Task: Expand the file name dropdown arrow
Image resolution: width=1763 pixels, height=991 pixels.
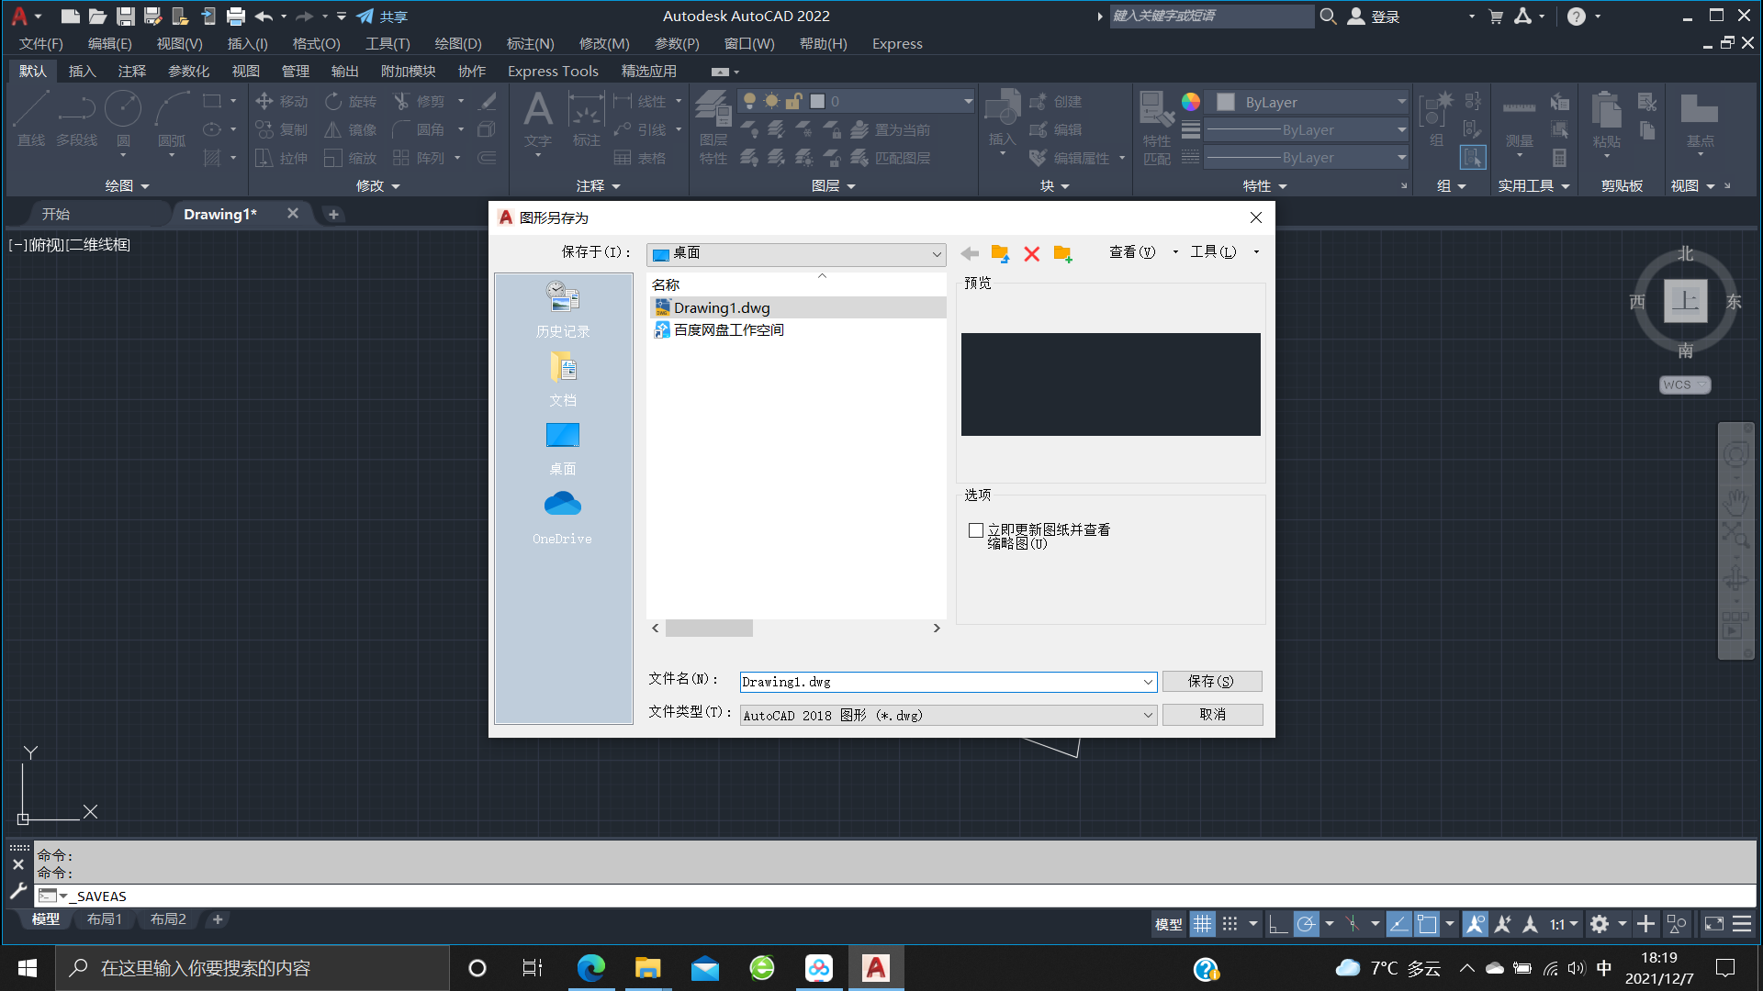Action: point(1148,682)
